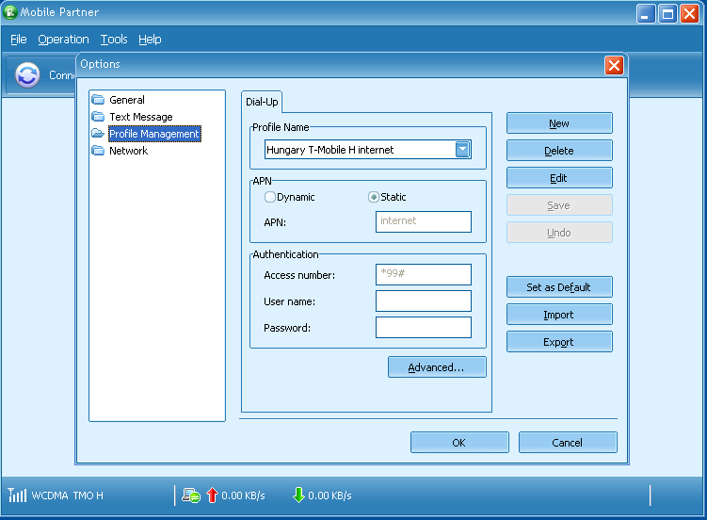Click the Text Message folder icon
This screenshot has height=520, width=707.
tap(98, 117)
